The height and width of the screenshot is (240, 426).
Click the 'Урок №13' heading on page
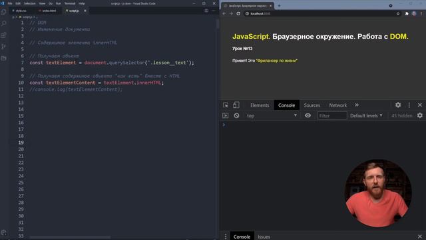(242, 49)
